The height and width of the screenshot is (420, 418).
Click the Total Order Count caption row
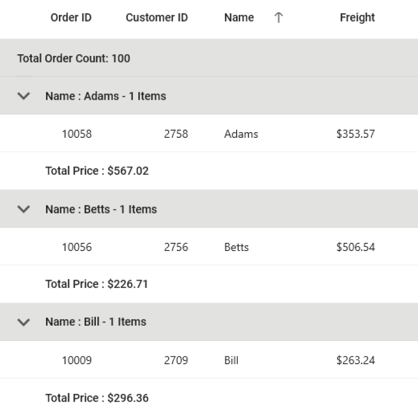pos(74,58)
